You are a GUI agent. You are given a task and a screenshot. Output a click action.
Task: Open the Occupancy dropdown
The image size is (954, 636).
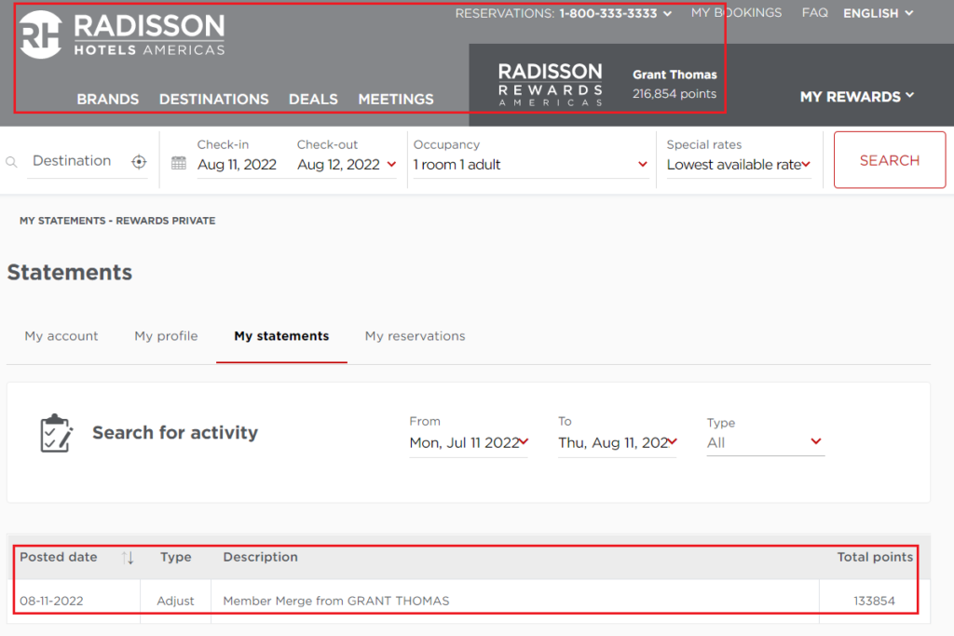(x=641, y=163)
